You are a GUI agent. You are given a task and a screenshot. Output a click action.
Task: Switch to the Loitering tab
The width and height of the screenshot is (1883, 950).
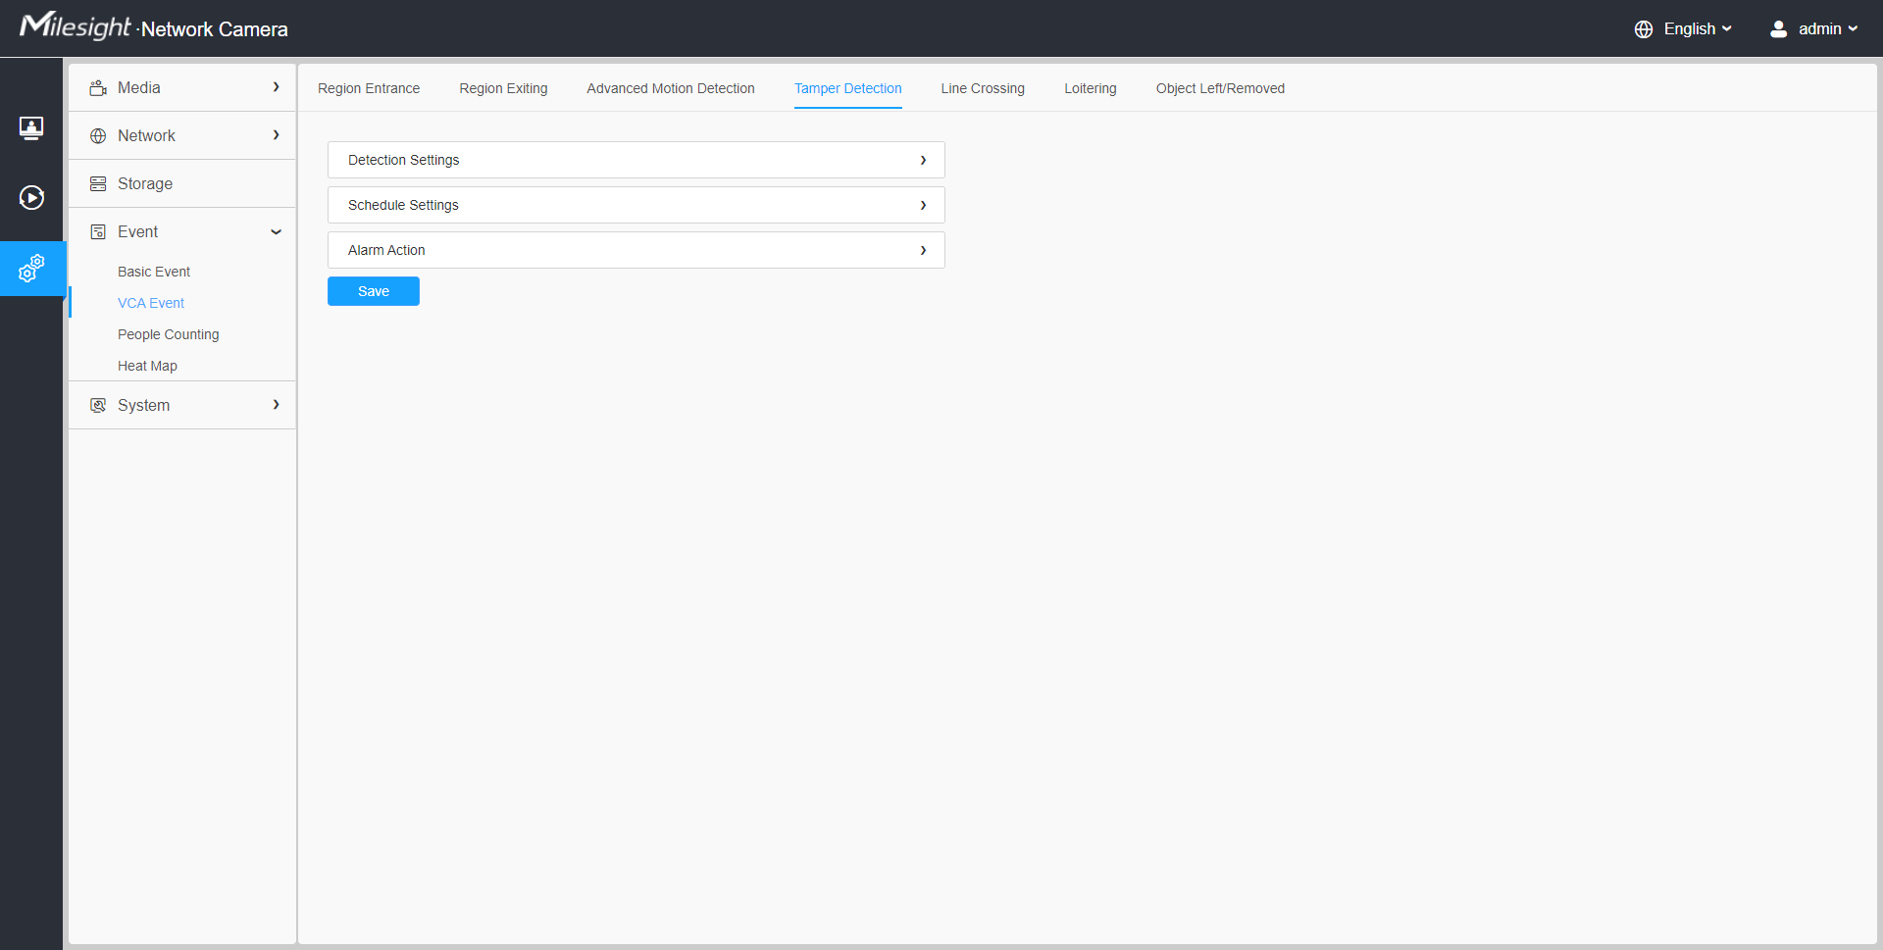pyautogui.click(x=1090, y=88)
